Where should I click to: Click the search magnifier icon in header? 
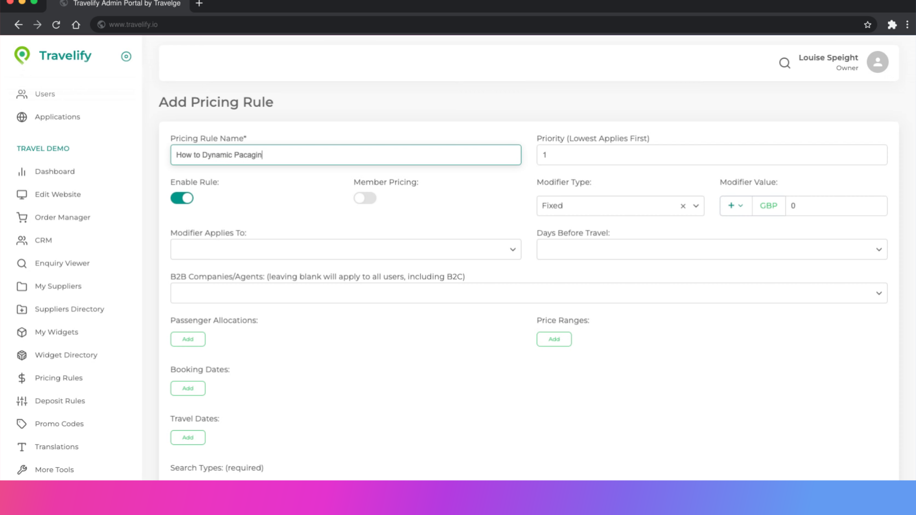coord(784,63)
